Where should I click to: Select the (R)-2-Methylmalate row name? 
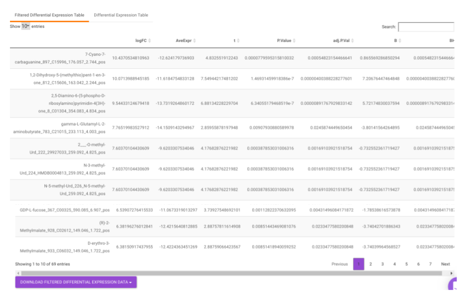click(x=64, y=227)
